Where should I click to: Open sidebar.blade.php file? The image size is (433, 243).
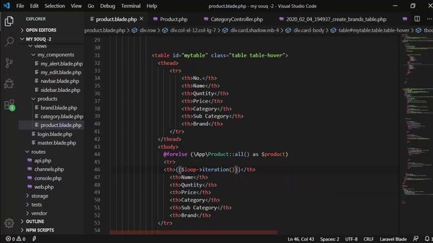point(60,90)
